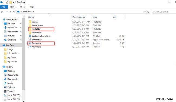This screenshot has height=102, width=176.
Task: Select This PC in navigation pane
Action: [x=9, y=67]
